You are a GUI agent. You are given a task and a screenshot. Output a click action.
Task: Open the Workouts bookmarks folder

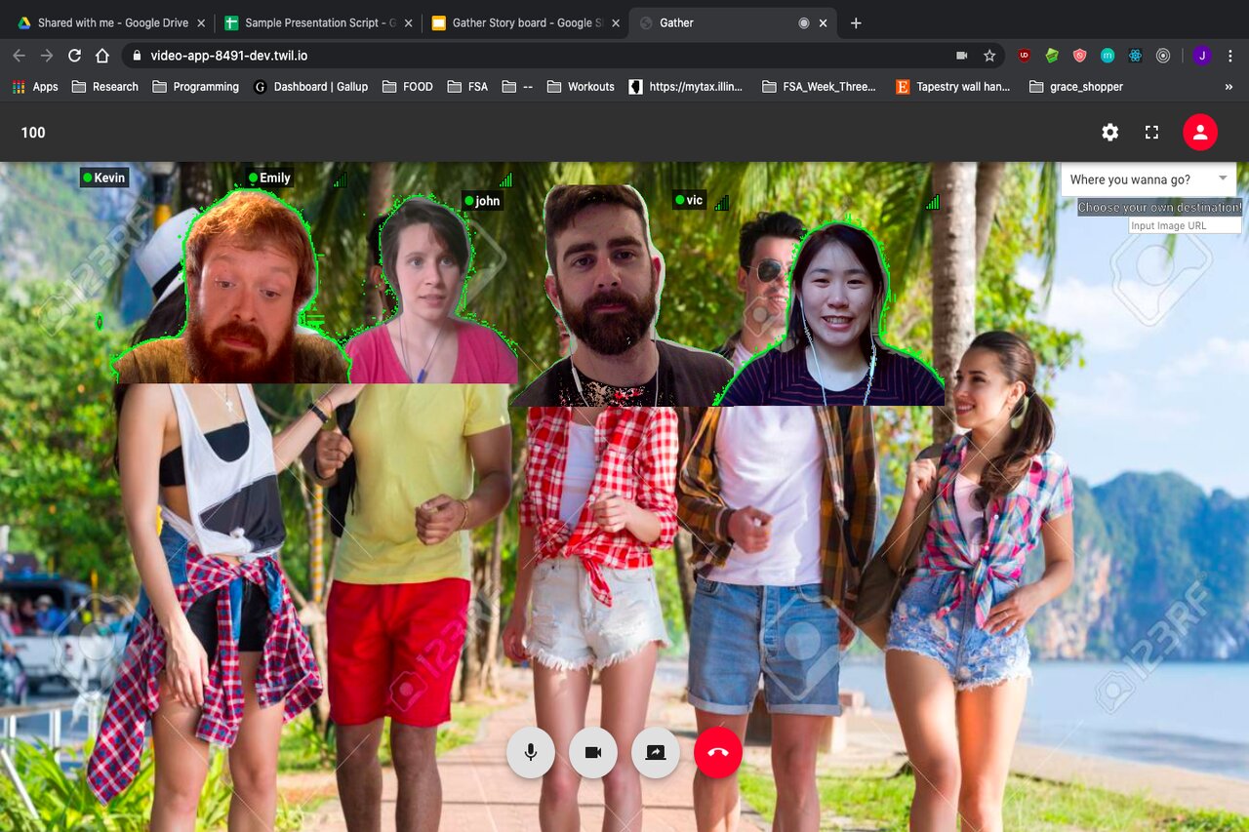[x=581, y=87]
